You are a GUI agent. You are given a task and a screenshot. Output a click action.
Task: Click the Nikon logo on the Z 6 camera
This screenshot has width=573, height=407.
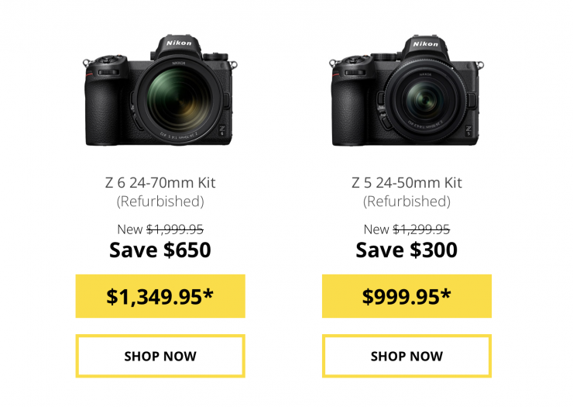[x=179, y=43]
